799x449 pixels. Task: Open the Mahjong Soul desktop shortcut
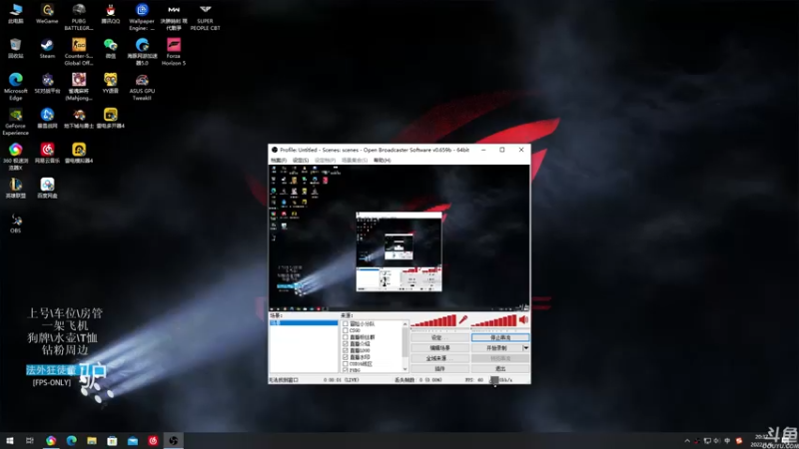(x=79, y=87)
